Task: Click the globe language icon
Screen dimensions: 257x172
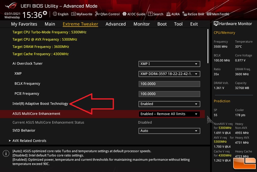Action: click(x=55, y=14)
